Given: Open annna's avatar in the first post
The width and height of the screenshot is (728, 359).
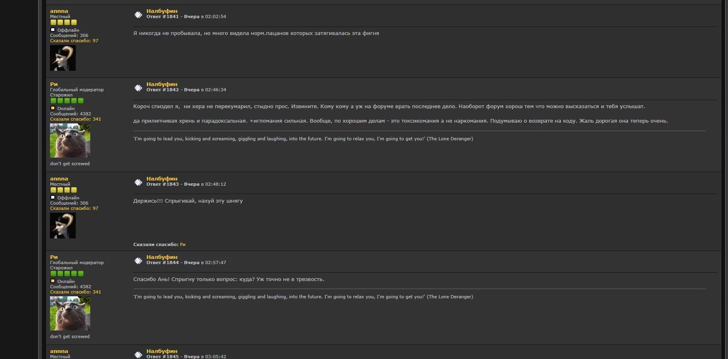Looking at the screenshot, I should click(63, 58).
